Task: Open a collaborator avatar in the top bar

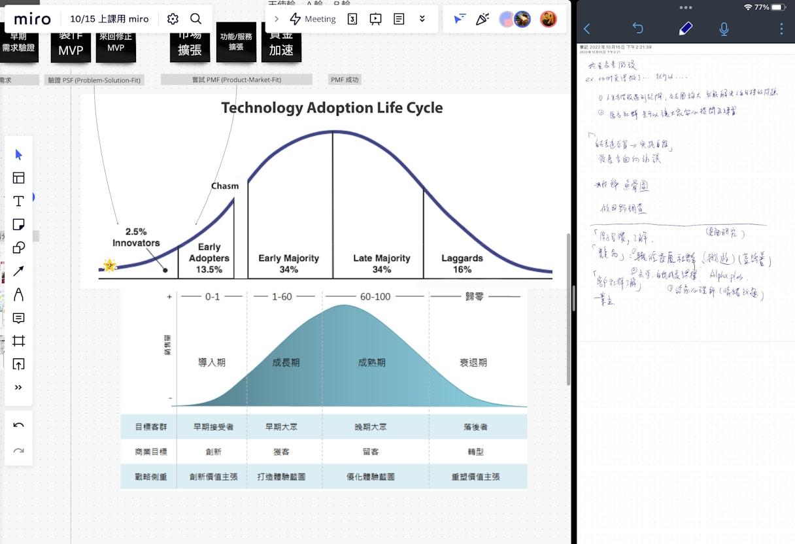Action: coord(522,19)
